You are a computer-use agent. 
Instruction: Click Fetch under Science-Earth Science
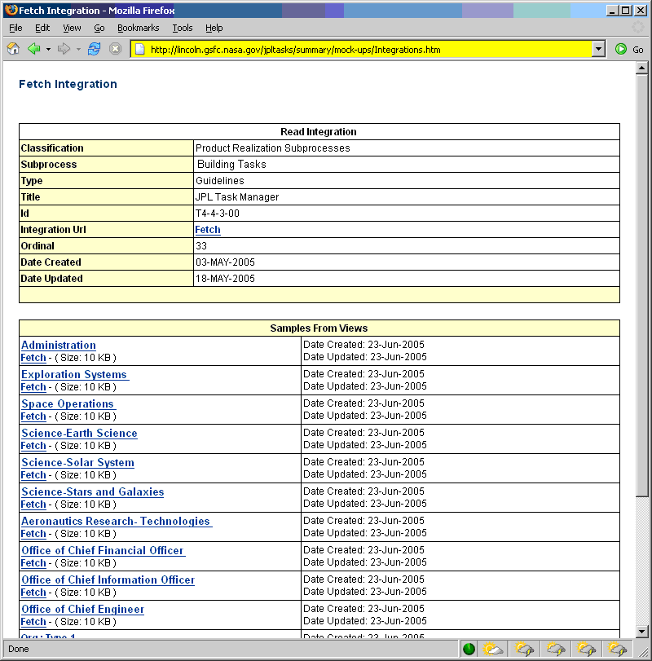(33, 446)
